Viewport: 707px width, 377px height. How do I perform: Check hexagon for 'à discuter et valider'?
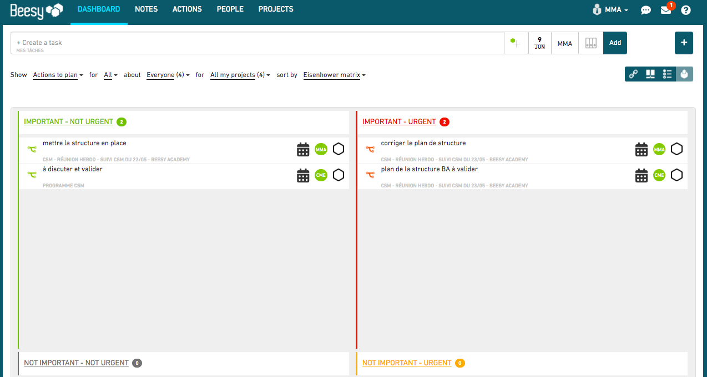click(x=338, y=175)
